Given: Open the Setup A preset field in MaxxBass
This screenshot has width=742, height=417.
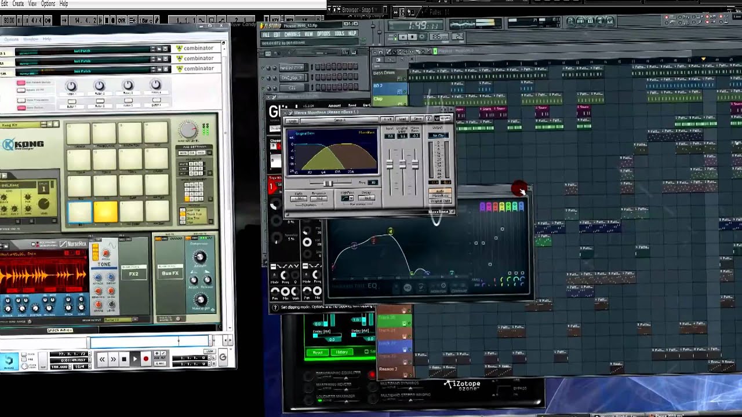Looking at the screenshot, I should 339,120.
